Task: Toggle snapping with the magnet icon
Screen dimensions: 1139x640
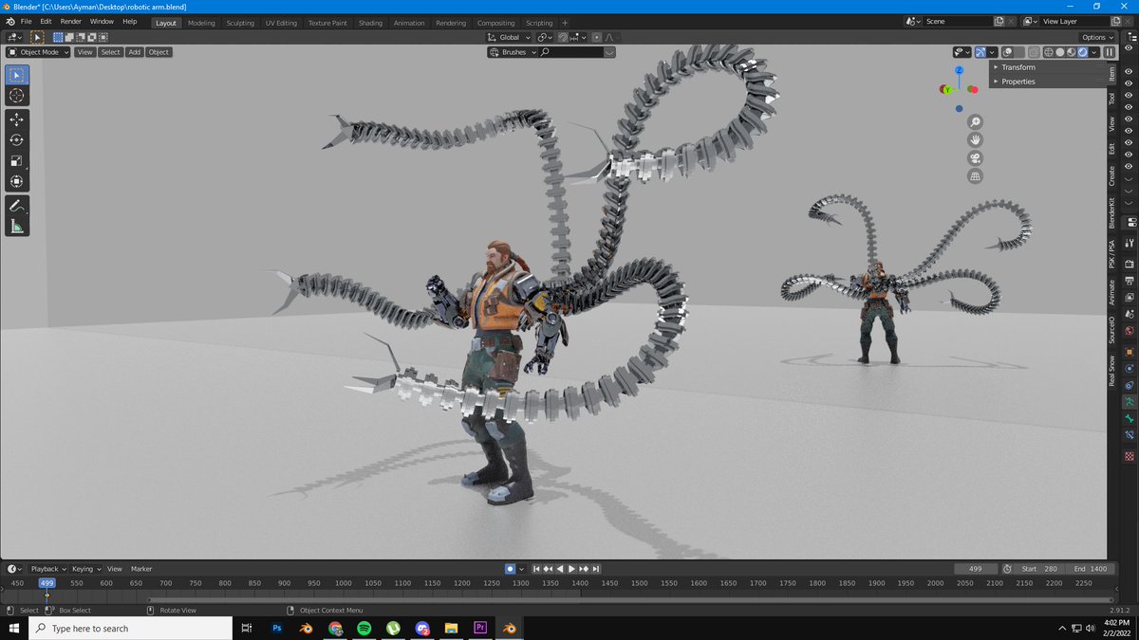Action: tap(564, 37)
